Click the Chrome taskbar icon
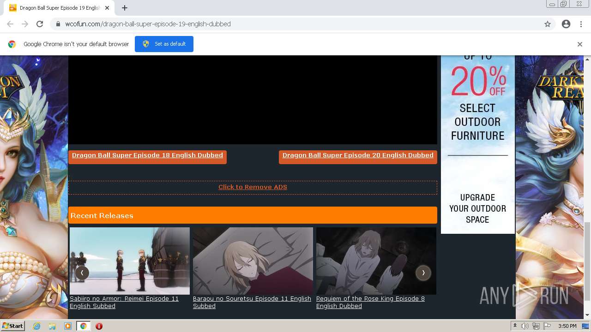591x332 pixels. tap(83, 326)
